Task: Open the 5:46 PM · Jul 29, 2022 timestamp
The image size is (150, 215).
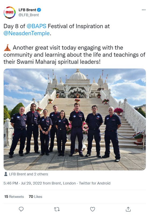Action: tap(23, 183)
